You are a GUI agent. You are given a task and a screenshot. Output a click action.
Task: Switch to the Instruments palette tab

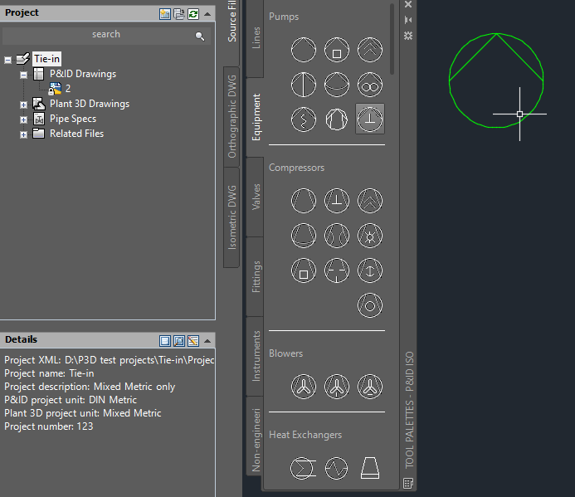point(256,356)
